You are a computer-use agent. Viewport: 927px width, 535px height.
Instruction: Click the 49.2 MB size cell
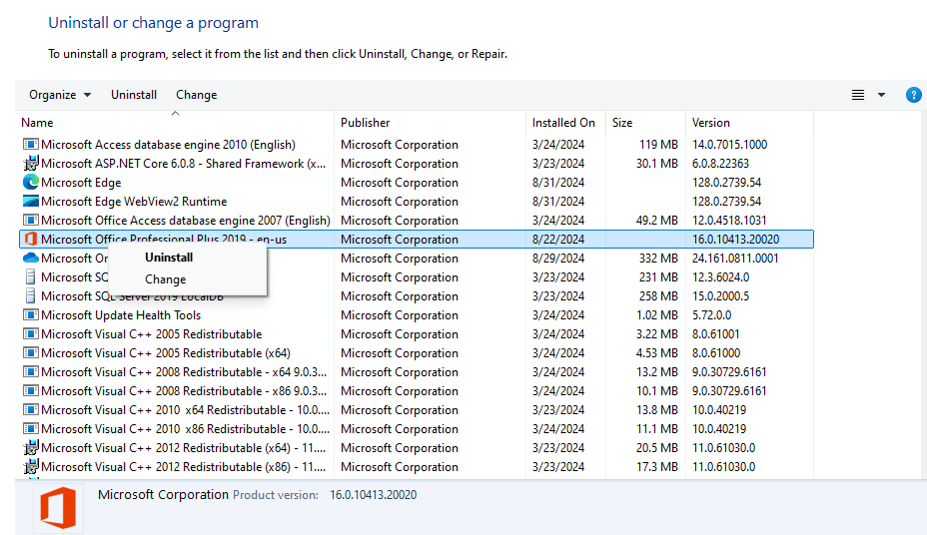point(657,220)
